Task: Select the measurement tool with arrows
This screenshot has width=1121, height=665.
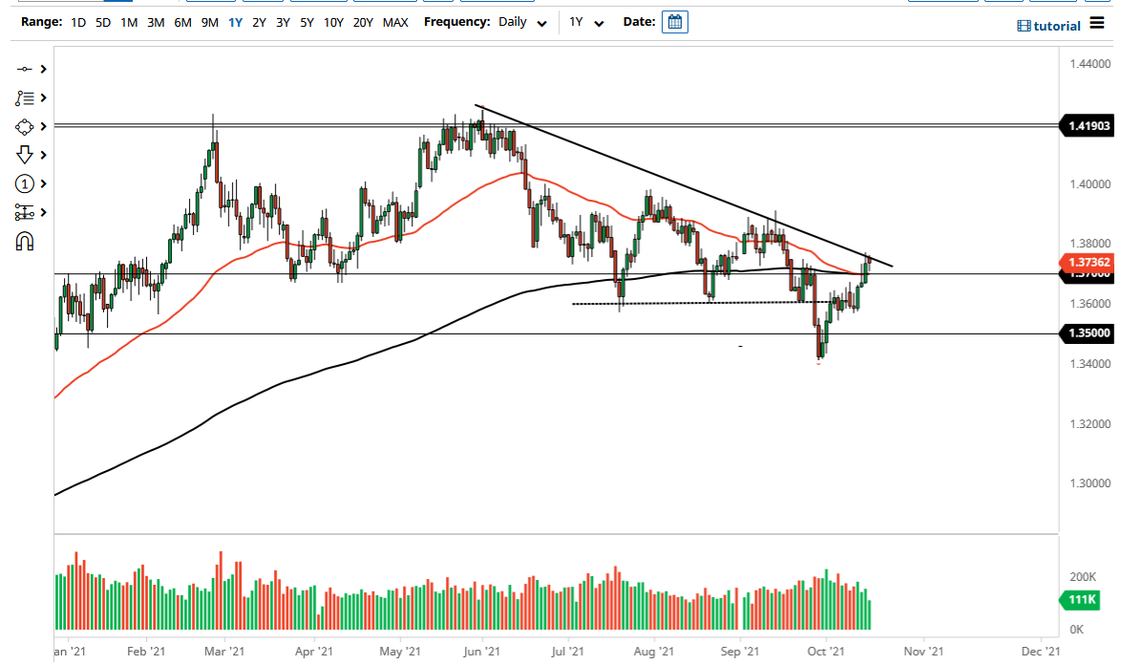Action: coord(25,212)
